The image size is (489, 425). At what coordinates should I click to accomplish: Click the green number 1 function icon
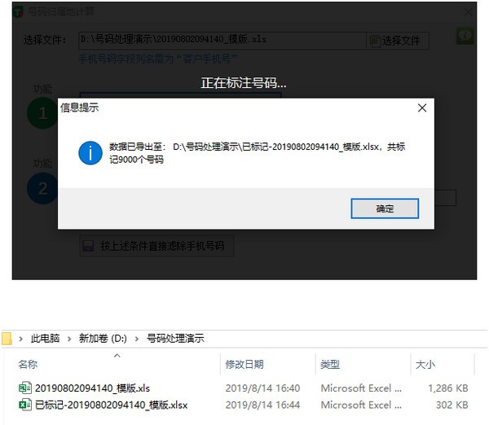pyautogui.click(x=42, y=114)
